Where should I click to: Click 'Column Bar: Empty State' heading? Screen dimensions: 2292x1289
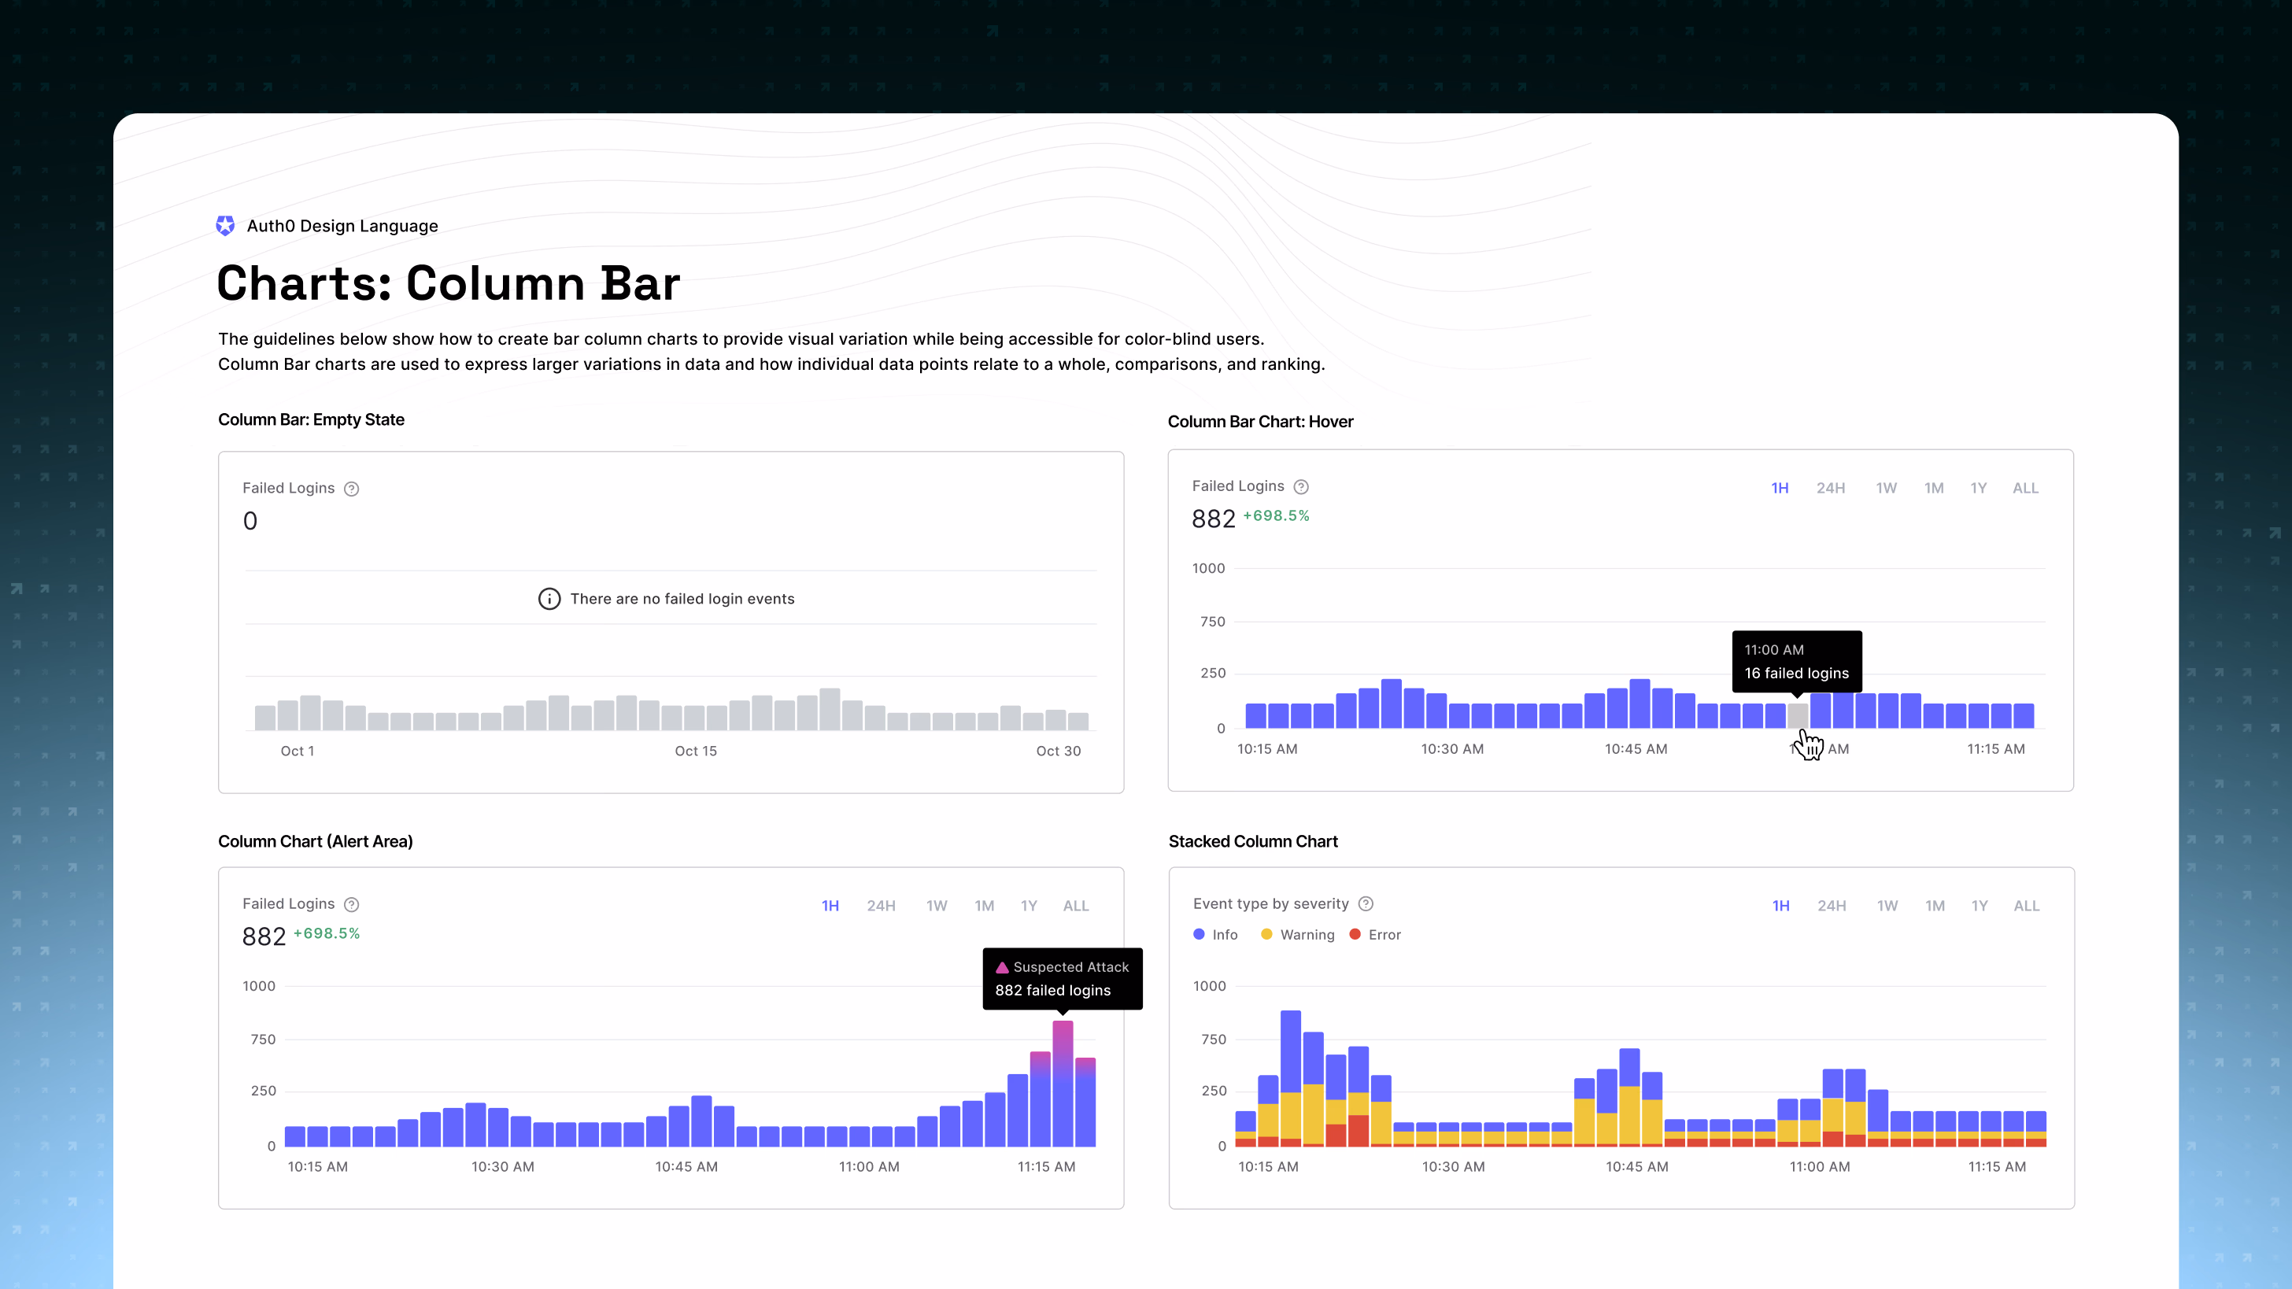[312, 420]
